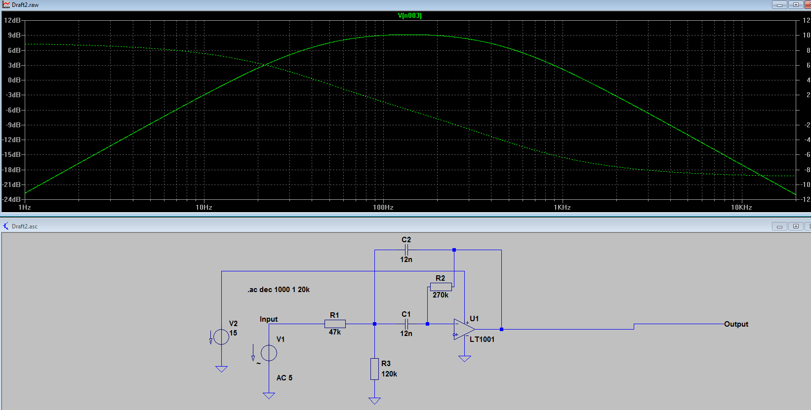Click the 12n value under C2
Screen dimensions: 811x410
pos(406,260)
